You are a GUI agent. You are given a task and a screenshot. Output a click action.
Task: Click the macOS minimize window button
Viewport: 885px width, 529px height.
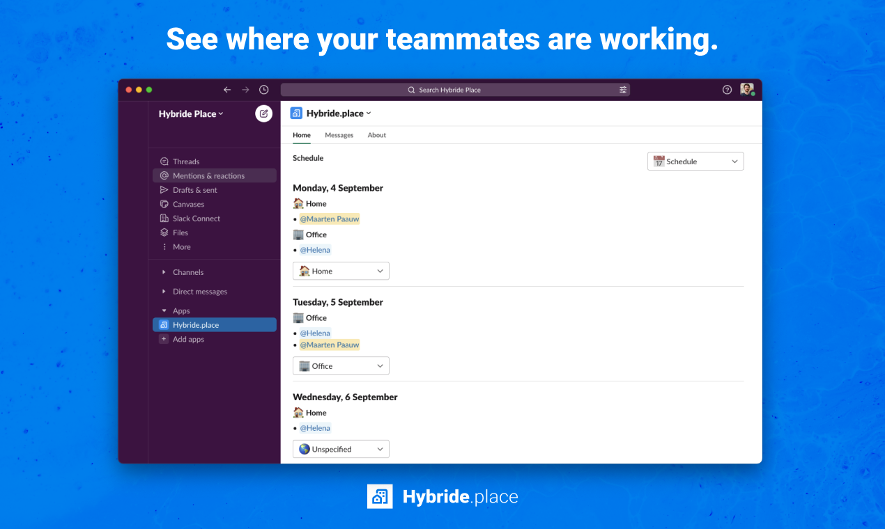click(139, 90)
